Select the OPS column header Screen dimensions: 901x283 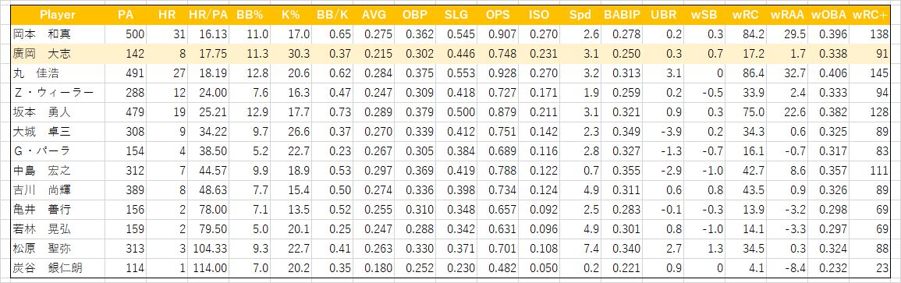[x=498, y=15]
